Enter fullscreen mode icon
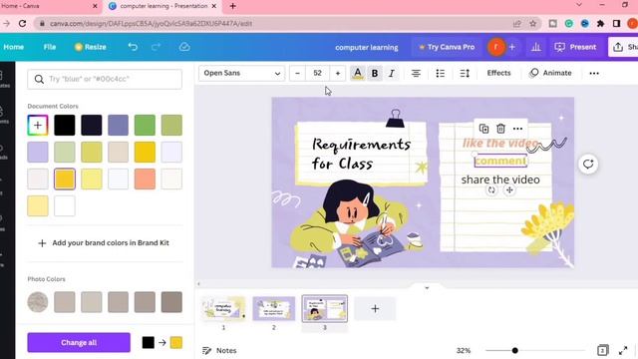 (623, 350)
